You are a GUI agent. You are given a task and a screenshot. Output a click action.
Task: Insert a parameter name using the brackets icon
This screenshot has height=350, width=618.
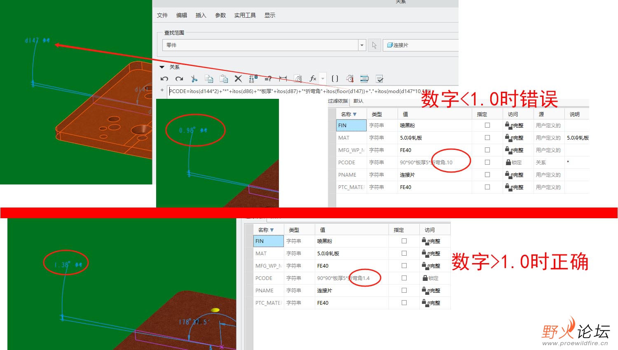pyautogui.click(x=335, y=79)
